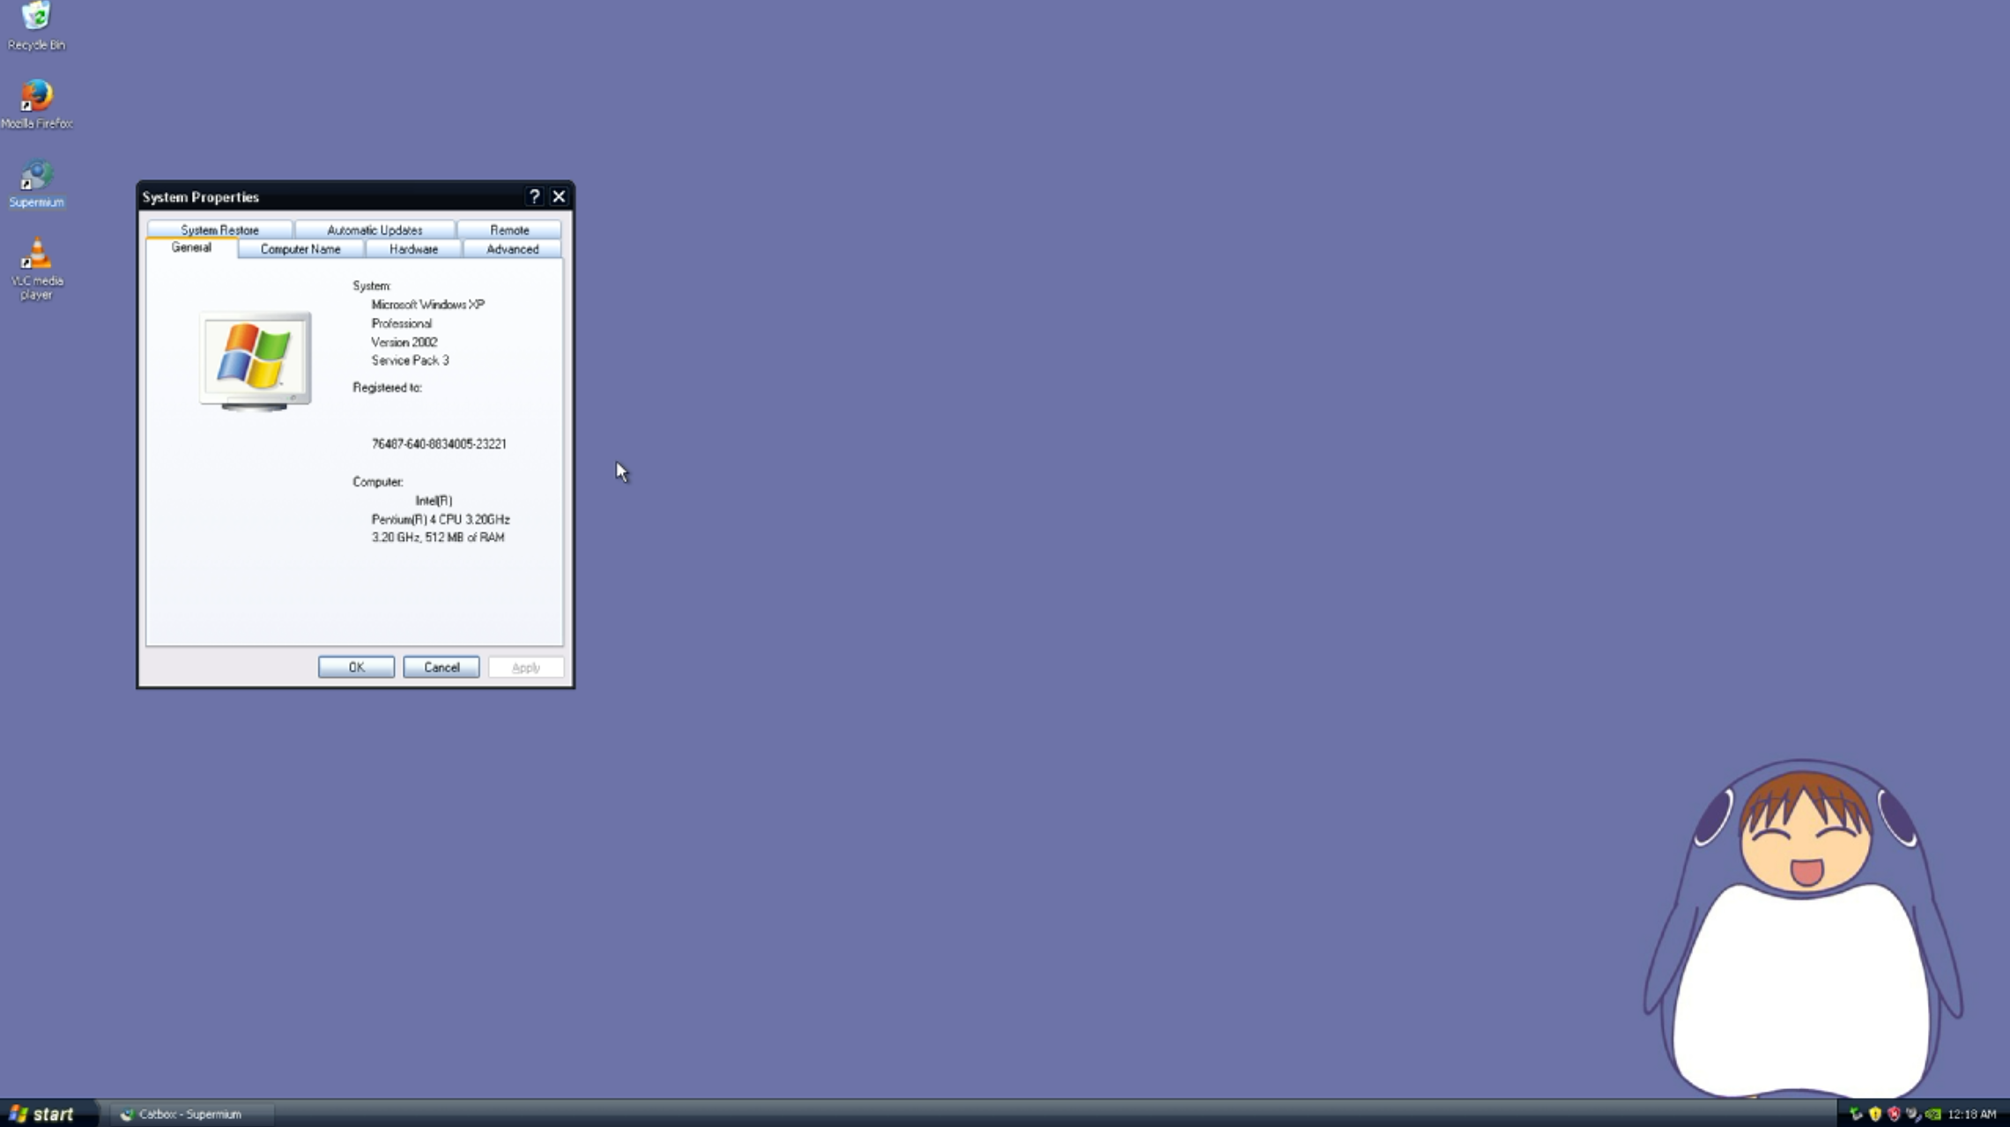Select the Mozilla Firefox desktop shortcut
Viewport: 2010px width, 1127px height.
[x=36, y=104]
